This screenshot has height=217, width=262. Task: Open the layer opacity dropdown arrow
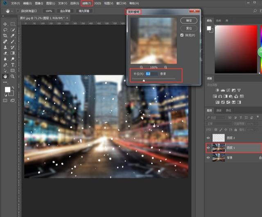tap(257, 124)
